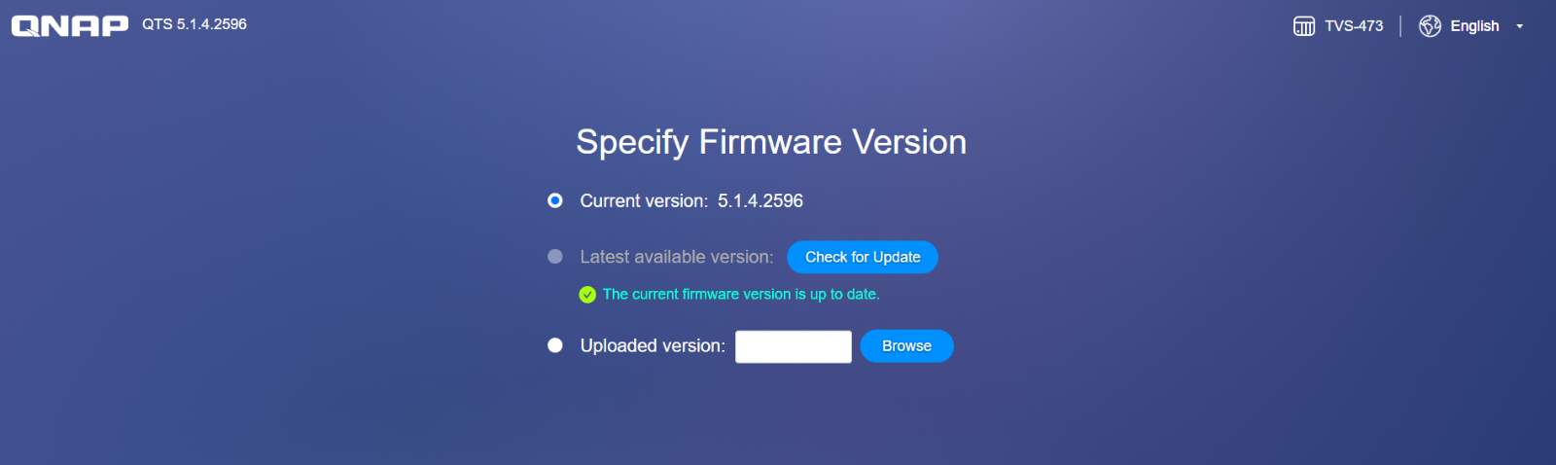1556x465 pixels.
Task: Click the firmware up to date message
Action: (x=741, y=294)
